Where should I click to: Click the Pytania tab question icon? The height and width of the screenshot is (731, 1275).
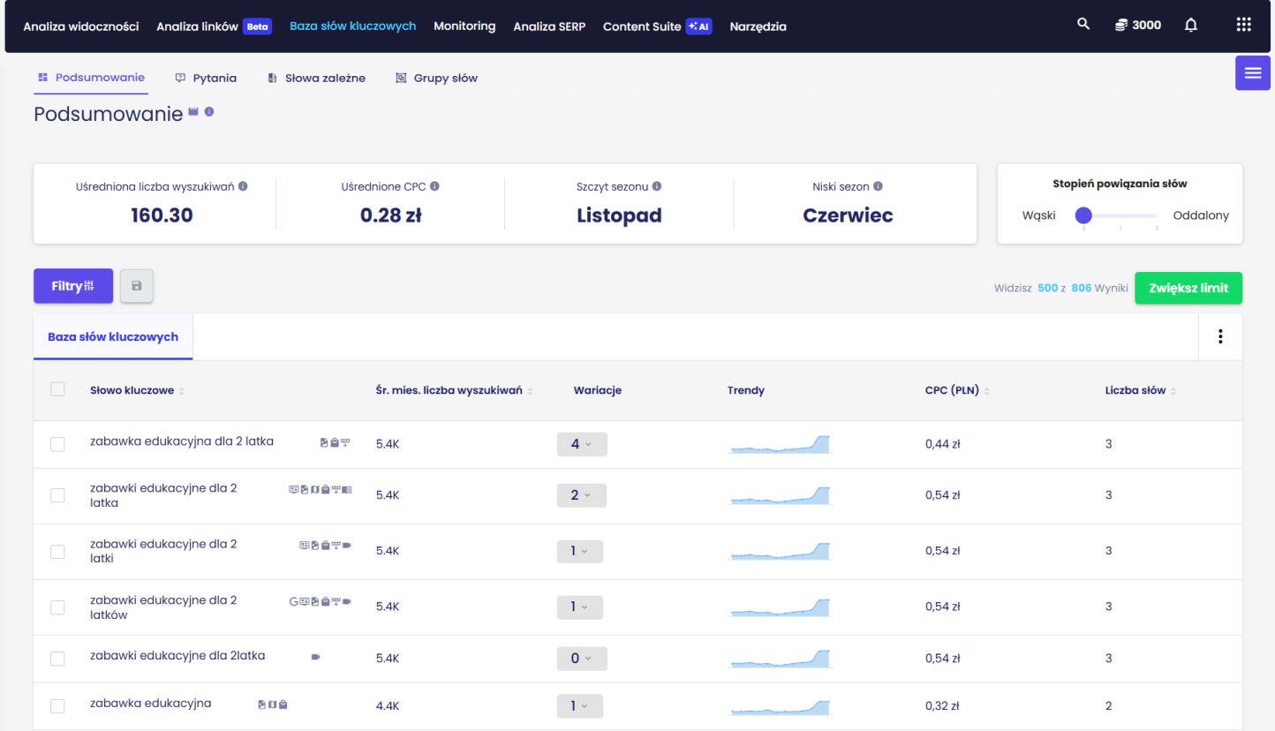click(181, 78)
